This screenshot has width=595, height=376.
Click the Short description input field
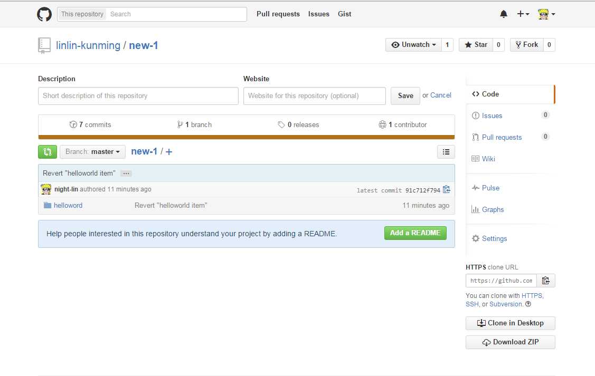(x=138, y=96)
